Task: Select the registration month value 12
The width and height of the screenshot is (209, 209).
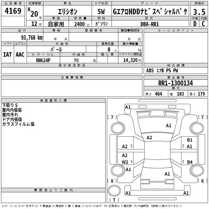Action: point(34,24)
